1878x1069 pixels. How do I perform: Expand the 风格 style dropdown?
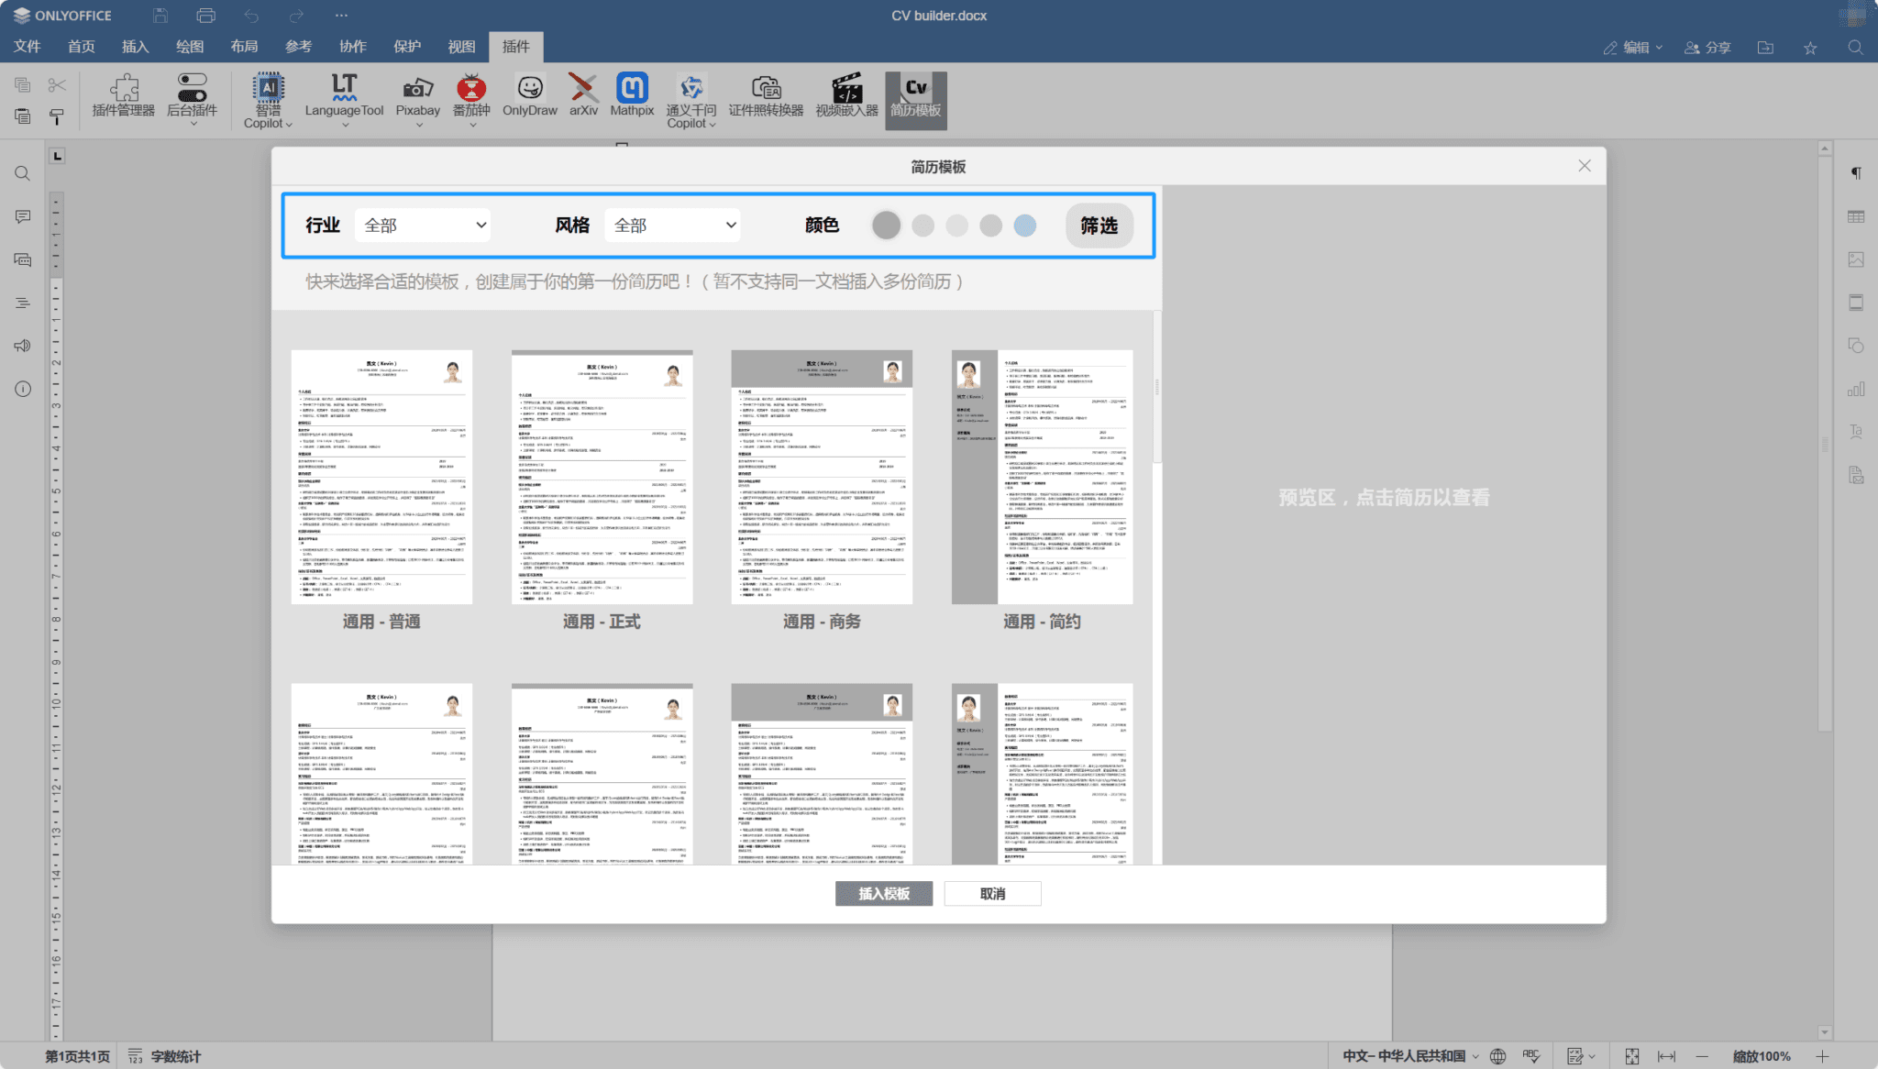(x=671, y=225)
